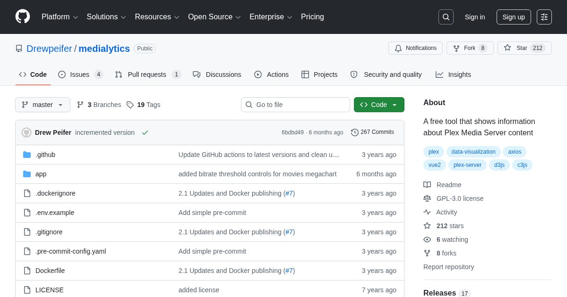Expand the Platform menu
This screenshot has width=567, height=297.
(x=60, y=17)
